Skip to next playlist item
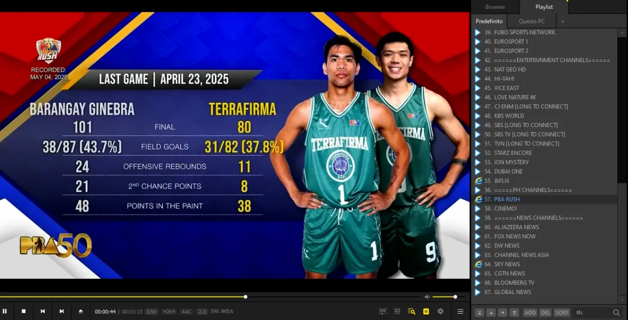 click(62, 311)
